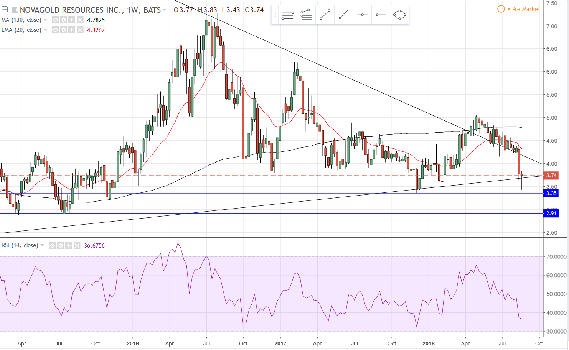
Task: Collapse the chart legend with minus box
Action: click(x=5, y=10)
